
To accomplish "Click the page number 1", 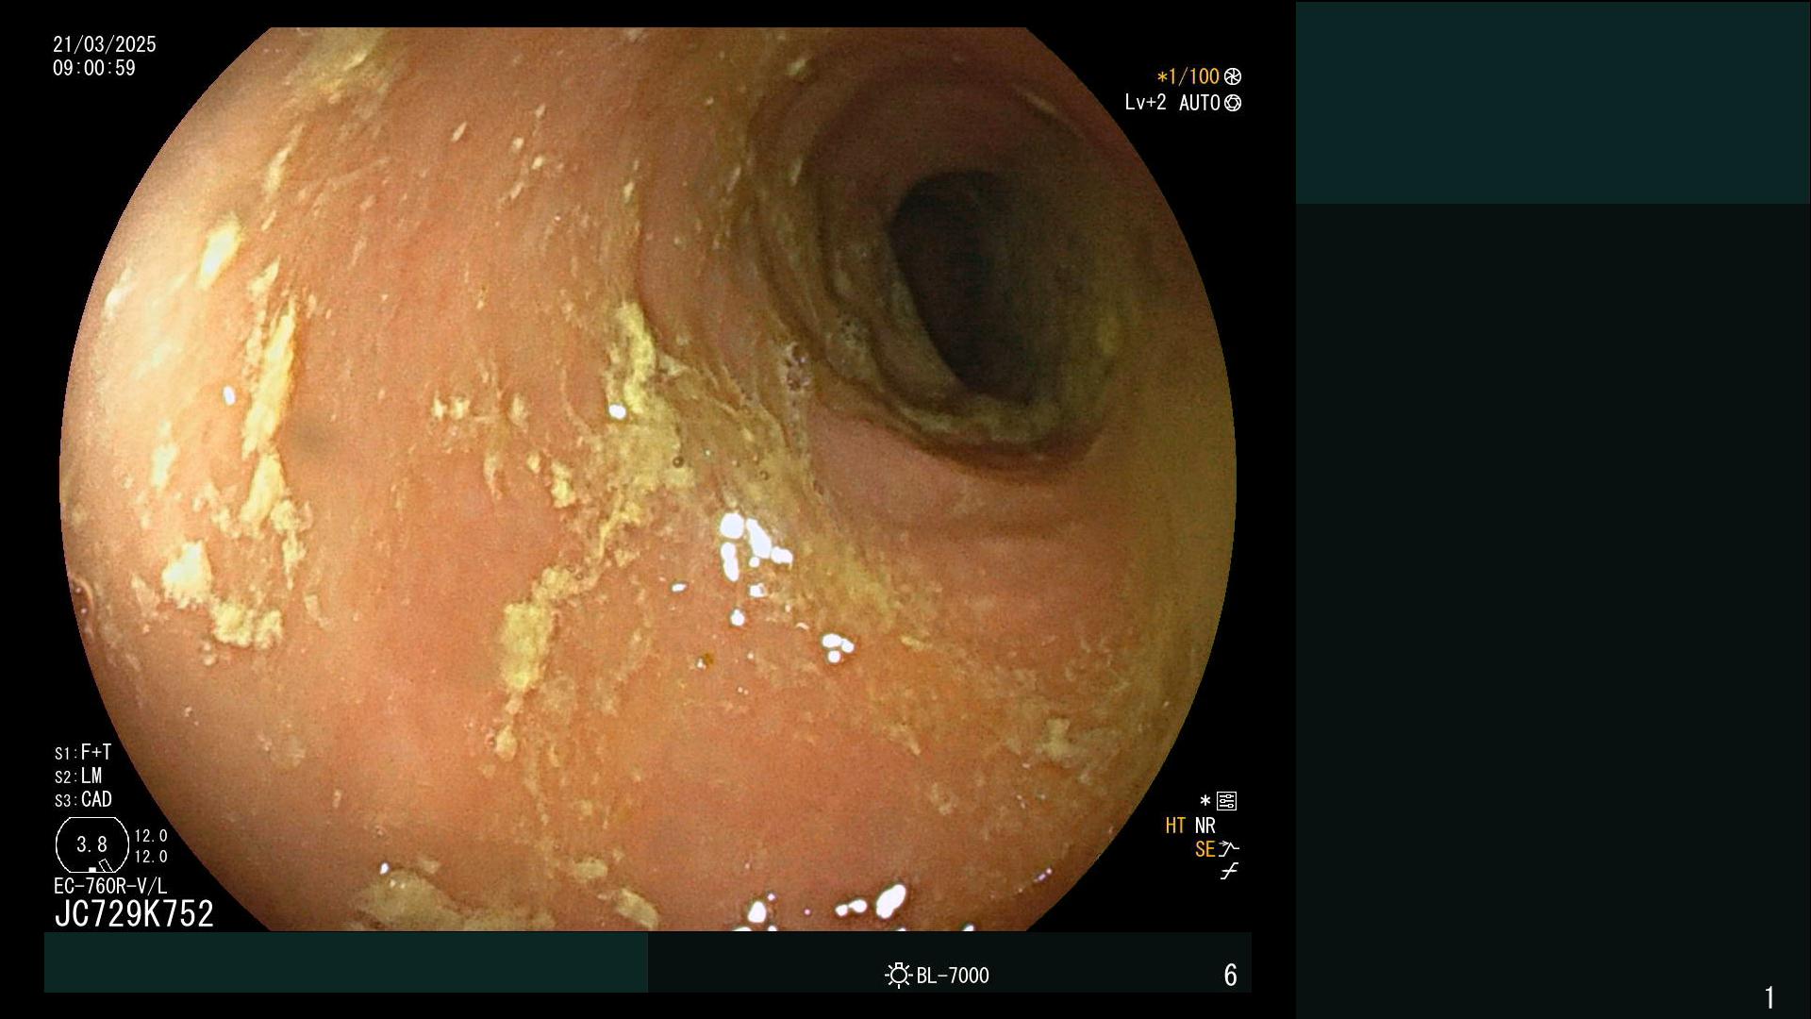I will pyautogui.click(x=1769, y=997).
